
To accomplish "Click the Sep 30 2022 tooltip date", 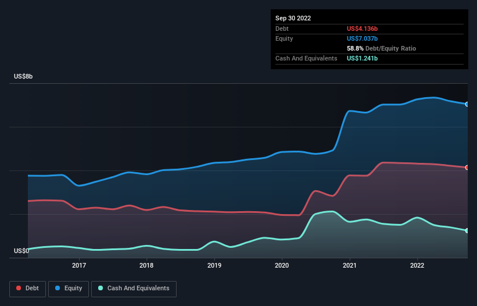I will [x=293, y=18].
